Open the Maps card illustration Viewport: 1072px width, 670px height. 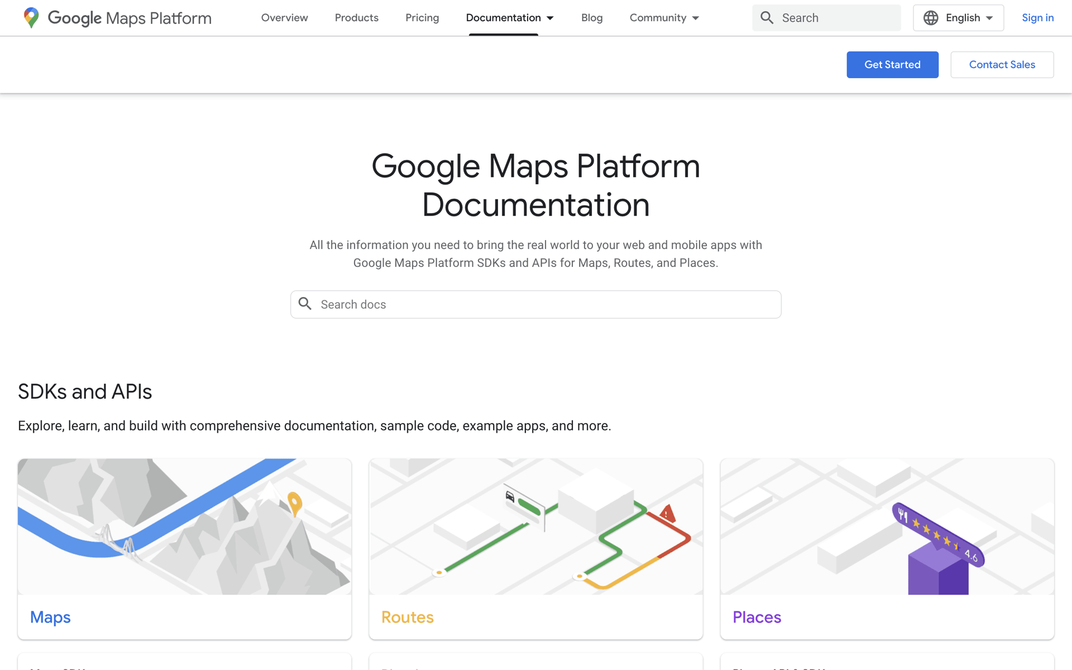click(184, 527)
